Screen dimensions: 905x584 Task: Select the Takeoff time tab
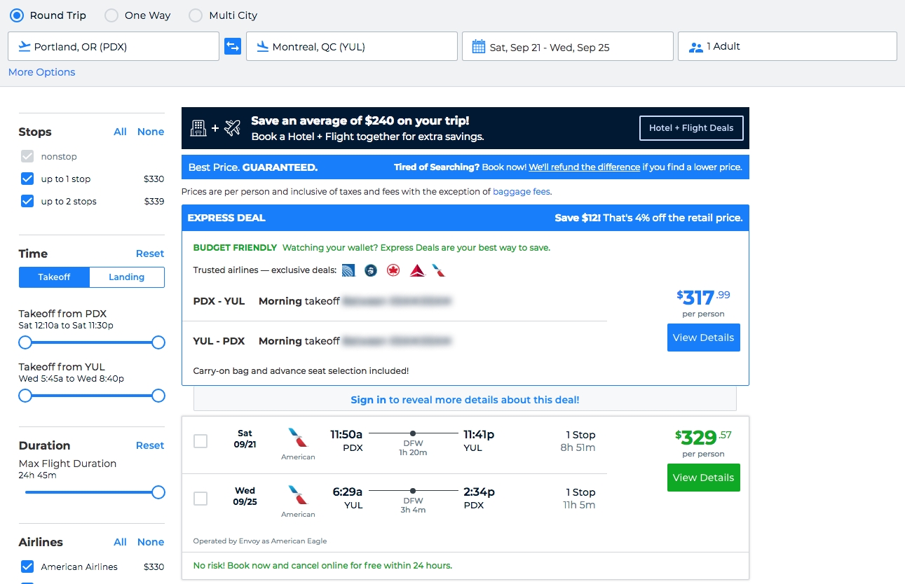point(55,277)
